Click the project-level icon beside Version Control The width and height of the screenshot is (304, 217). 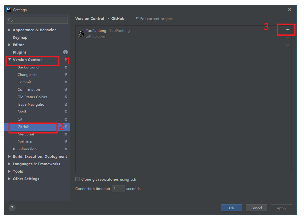66,60
